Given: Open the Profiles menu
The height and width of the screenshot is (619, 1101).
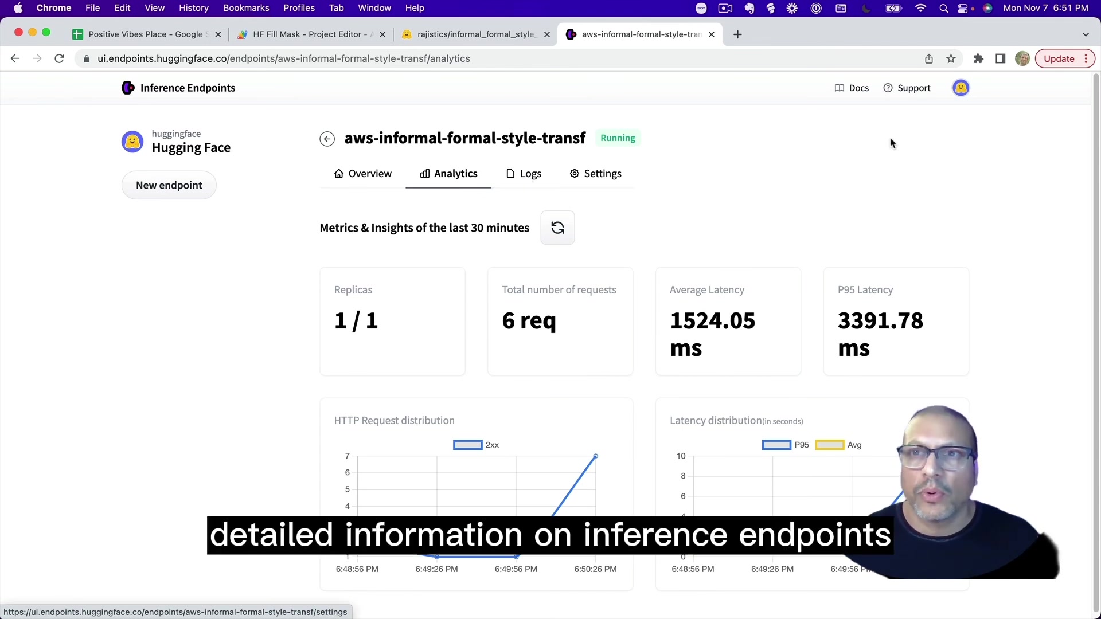Looking at the screenshot, I should coord(299,8).
